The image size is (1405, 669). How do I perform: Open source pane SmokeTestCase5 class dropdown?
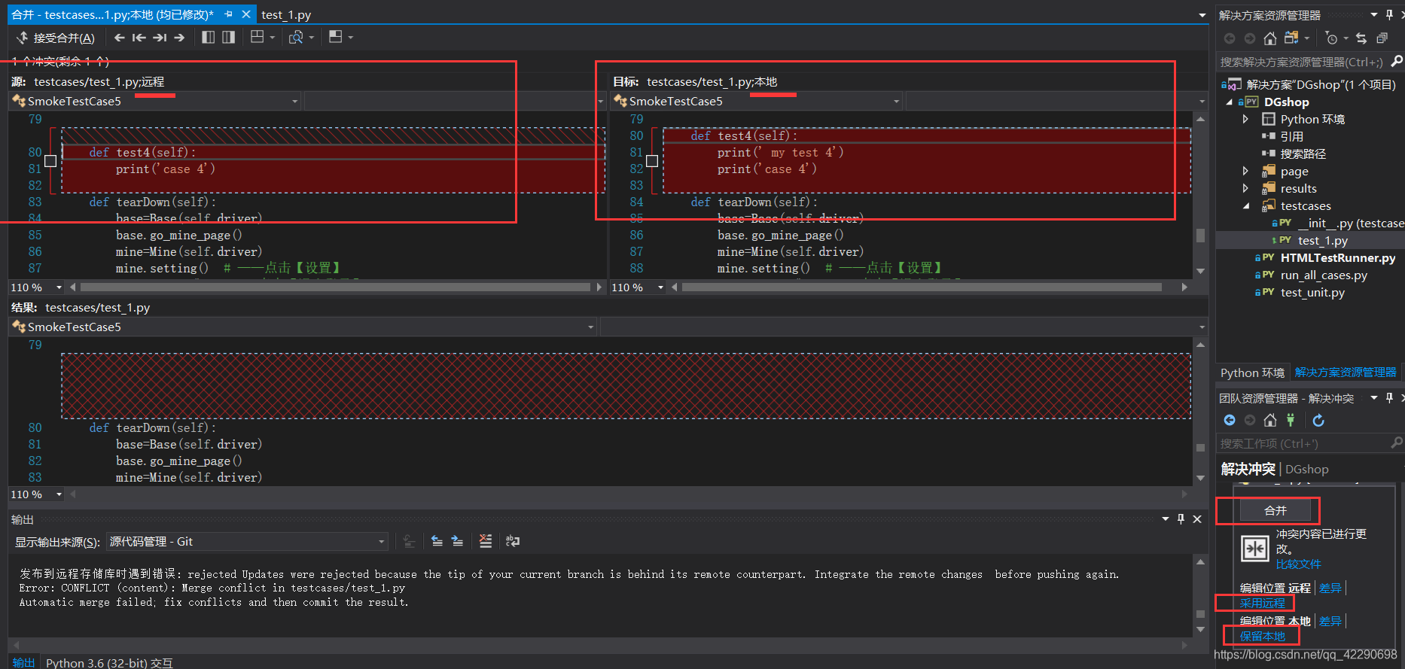[x=294, y=101]
